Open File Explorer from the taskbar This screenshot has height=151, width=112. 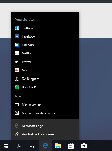point(58,146)
